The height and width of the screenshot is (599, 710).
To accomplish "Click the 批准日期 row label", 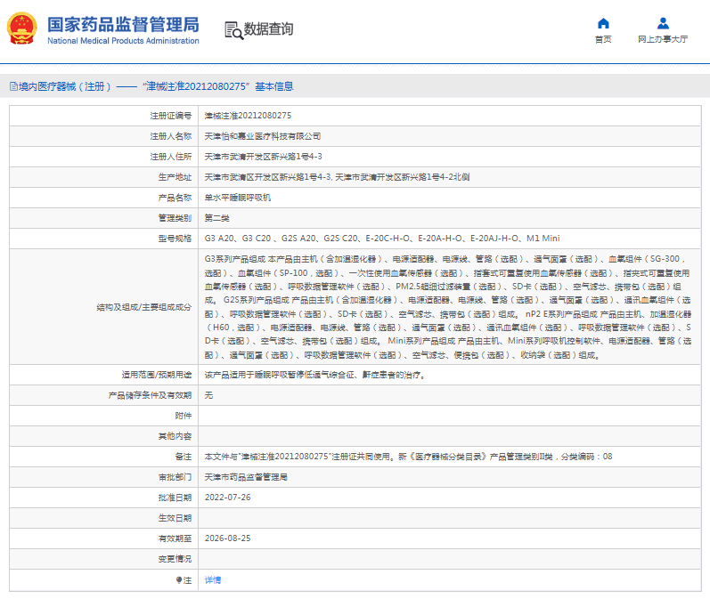I will (x=175, y=498).
